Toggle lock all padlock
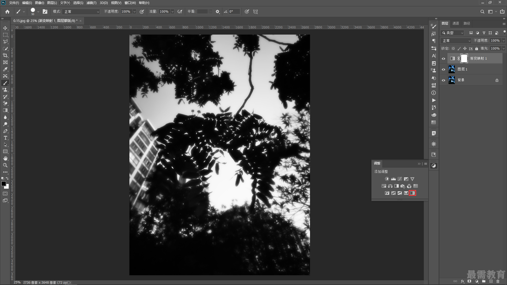This screenshot has height=285, width=507. [477, 49]
